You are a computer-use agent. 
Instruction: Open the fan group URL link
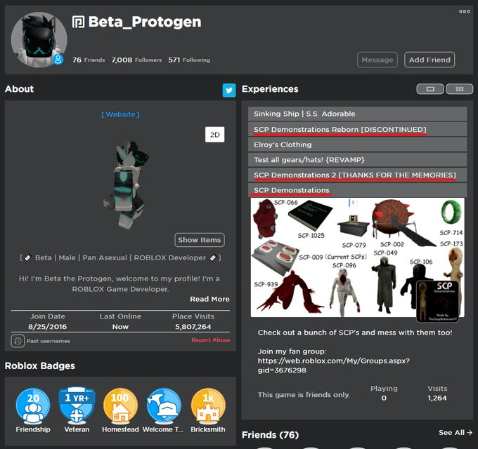(333, 366)
